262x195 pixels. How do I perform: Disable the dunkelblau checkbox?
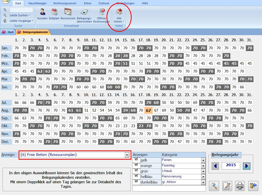click(136, 181)
